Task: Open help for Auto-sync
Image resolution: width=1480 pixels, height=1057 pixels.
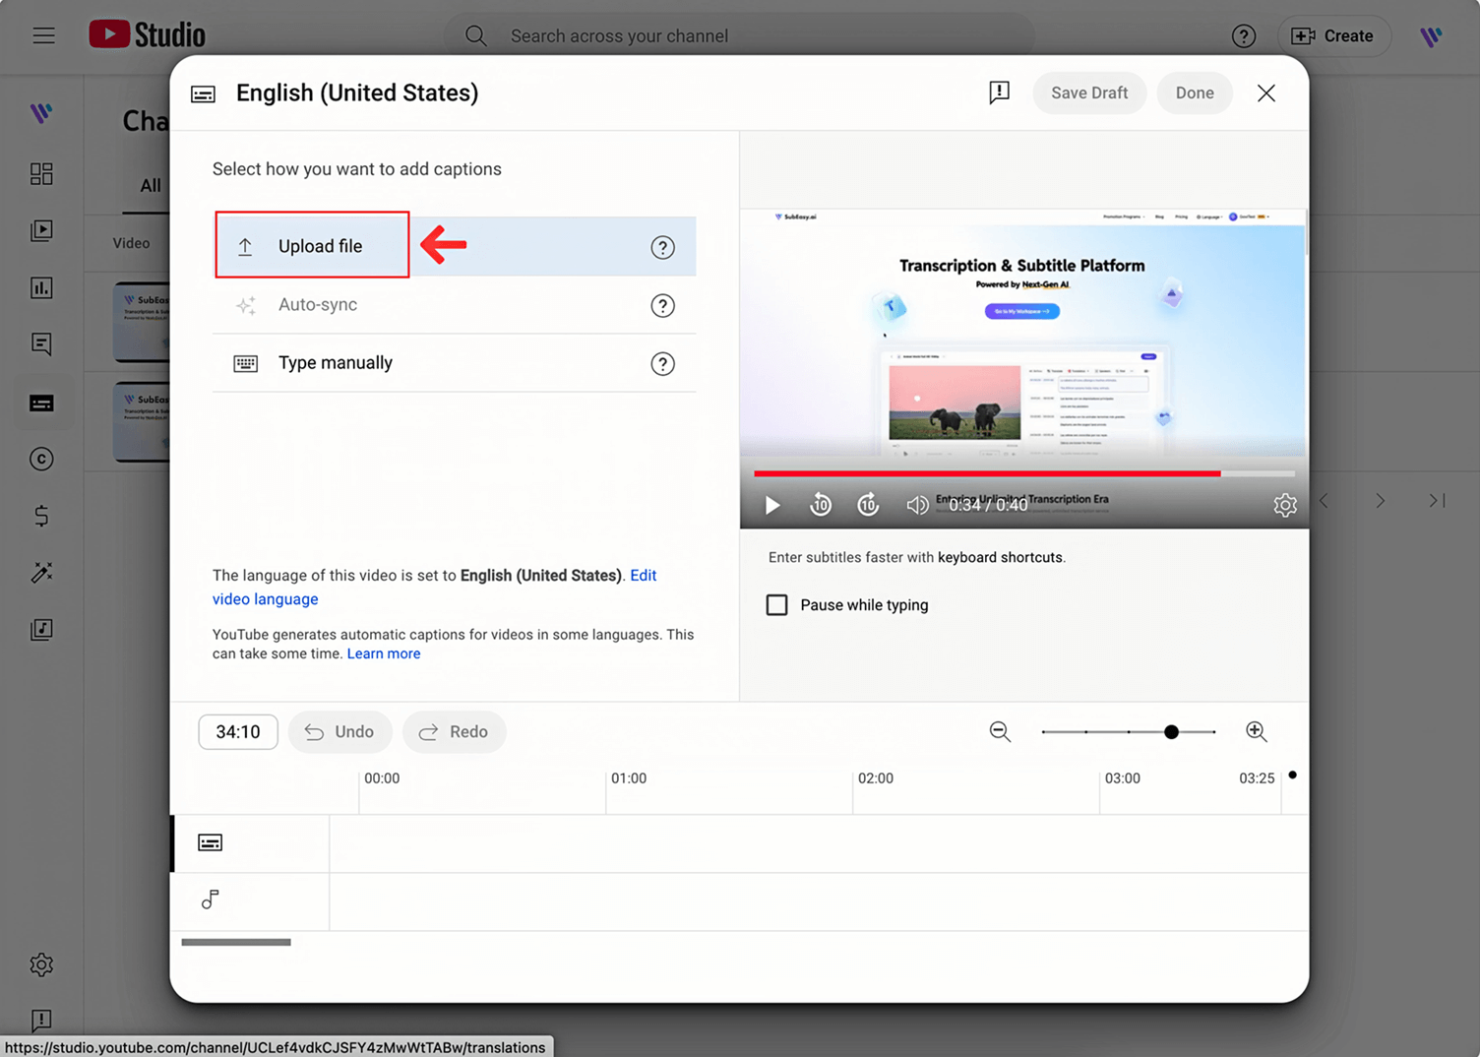Action: point(663,305)
